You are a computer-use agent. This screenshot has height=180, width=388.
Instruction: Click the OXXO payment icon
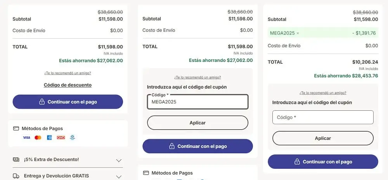coord(61,137)
